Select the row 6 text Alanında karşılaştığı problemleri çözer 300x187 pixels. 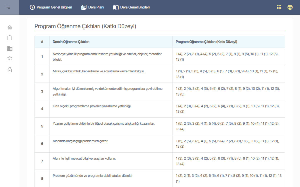80,141
